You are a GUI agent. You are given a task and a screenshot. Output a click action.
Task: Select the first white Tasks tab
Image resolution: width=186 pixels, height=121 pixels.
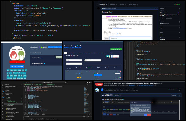(x=65, y=53)
